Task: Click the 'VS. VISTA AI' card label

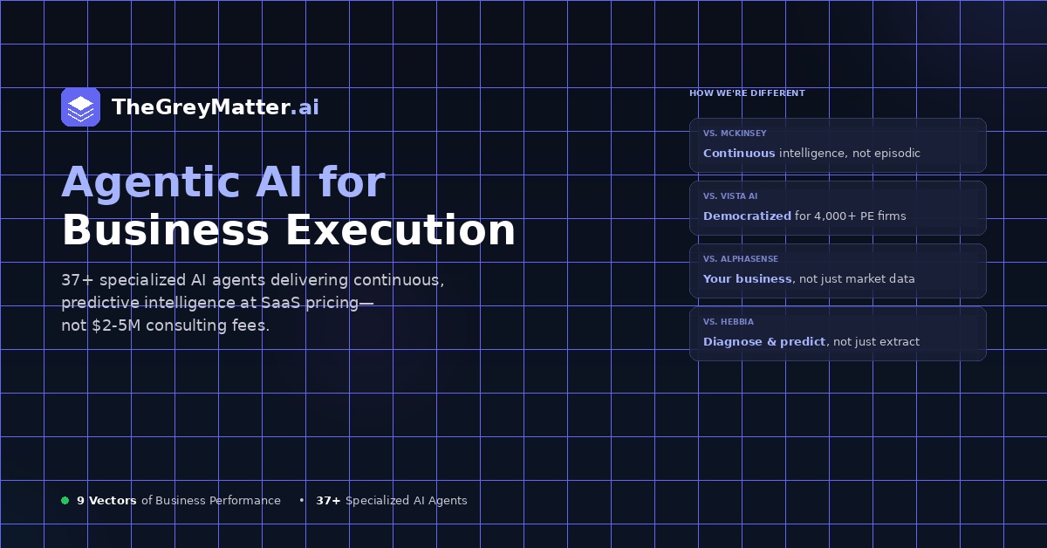Action: (x=730, y=196)
